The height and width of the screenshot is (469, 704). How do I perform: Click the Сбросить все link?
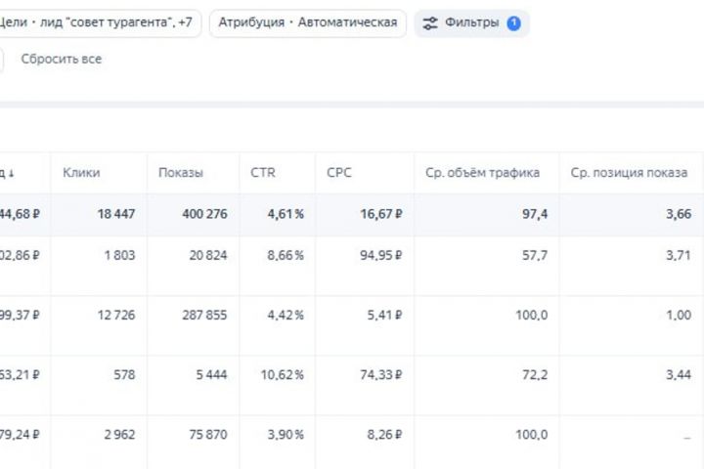point(62,59)
